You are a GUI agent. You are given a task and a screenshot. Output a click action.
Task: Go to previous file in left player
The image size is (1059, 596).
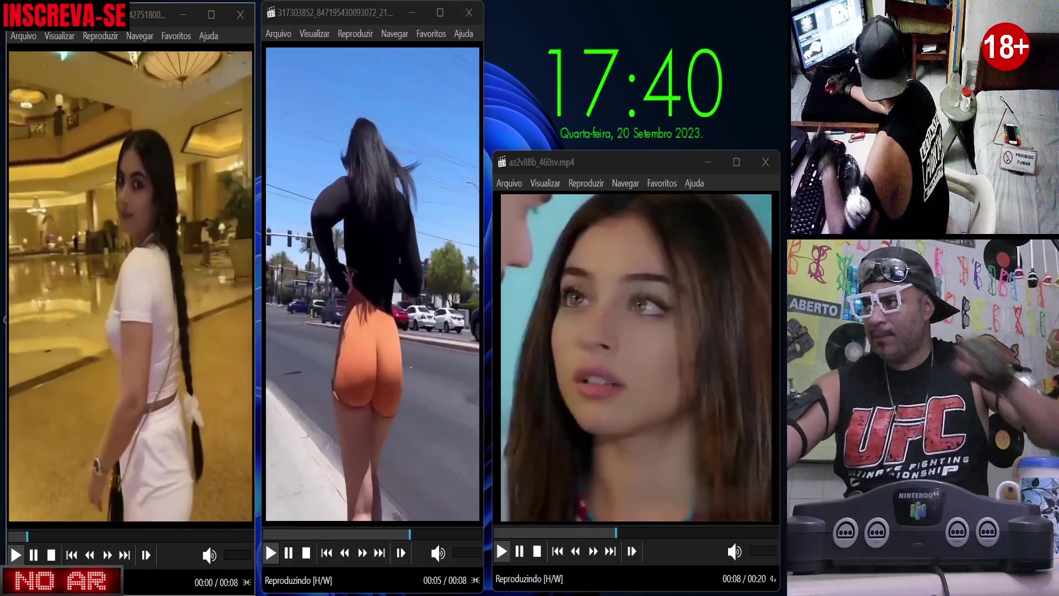(72, 555)
